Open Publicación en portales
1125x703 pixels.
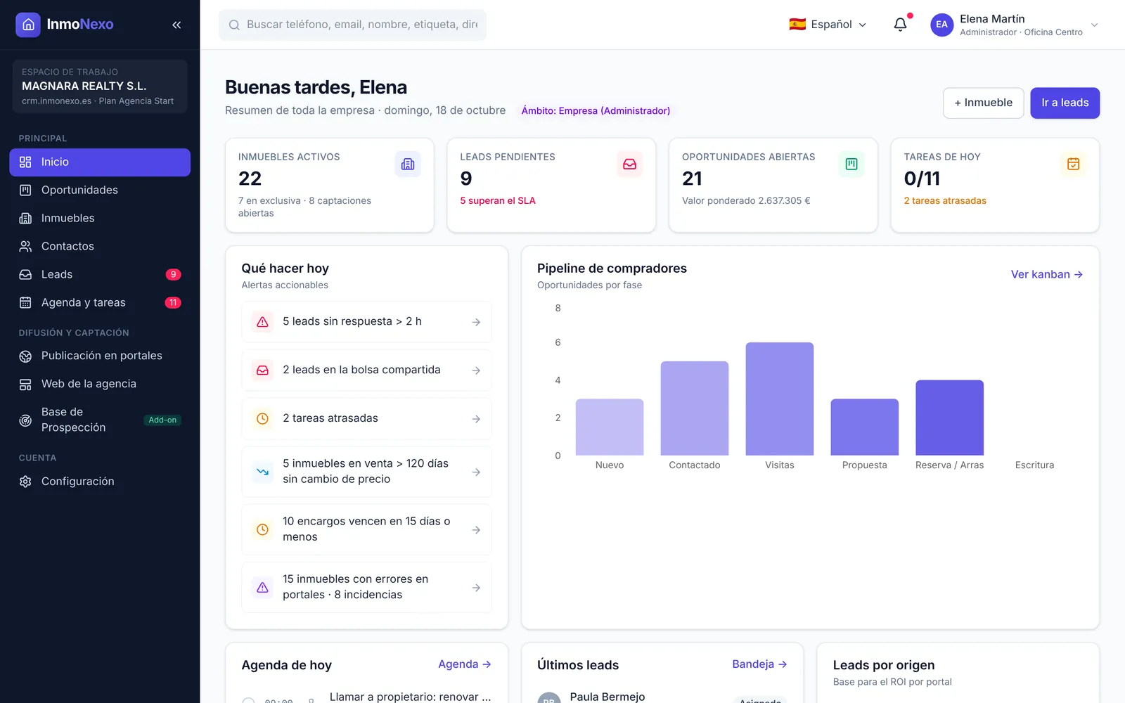[x=100, y=356]
